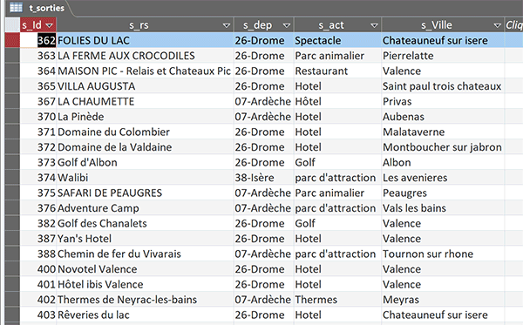Image resolution: width=523 pixels, height=325 pixels.
Task: Open the s_Id column filter dropdown
Action: click(50, 25)
